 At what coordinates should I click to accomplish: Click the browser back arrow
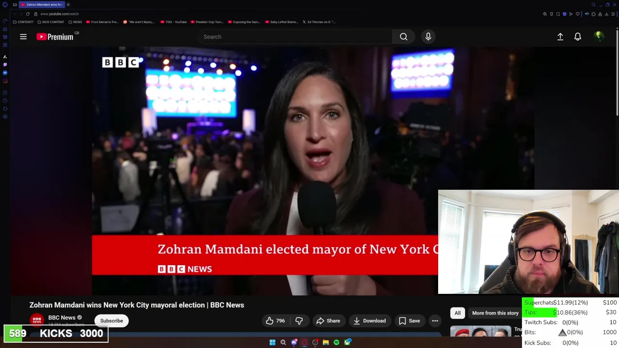click(15, 14)
